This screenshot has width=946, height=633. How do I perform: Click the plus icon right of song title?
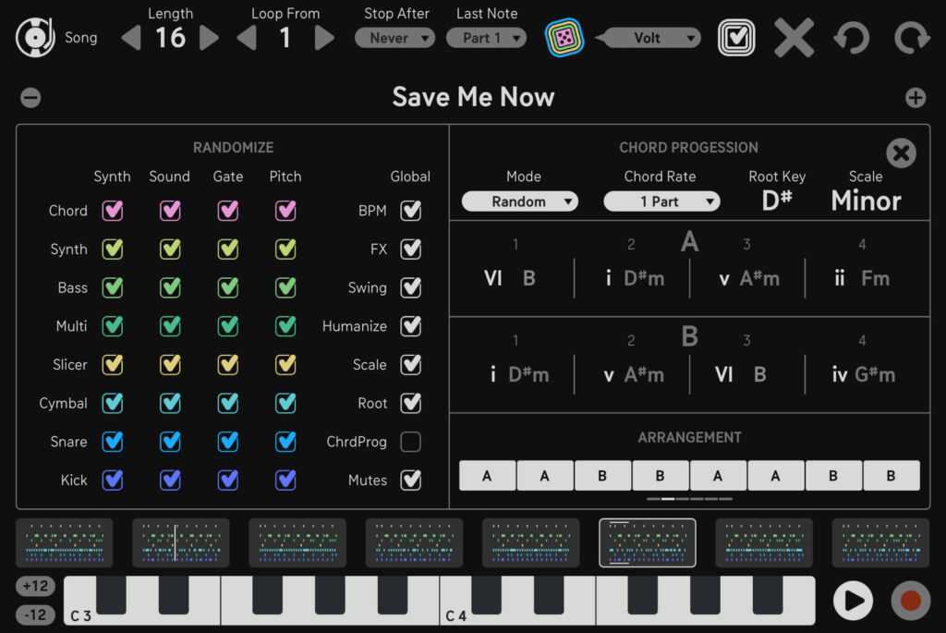click(x=915, y=98)
